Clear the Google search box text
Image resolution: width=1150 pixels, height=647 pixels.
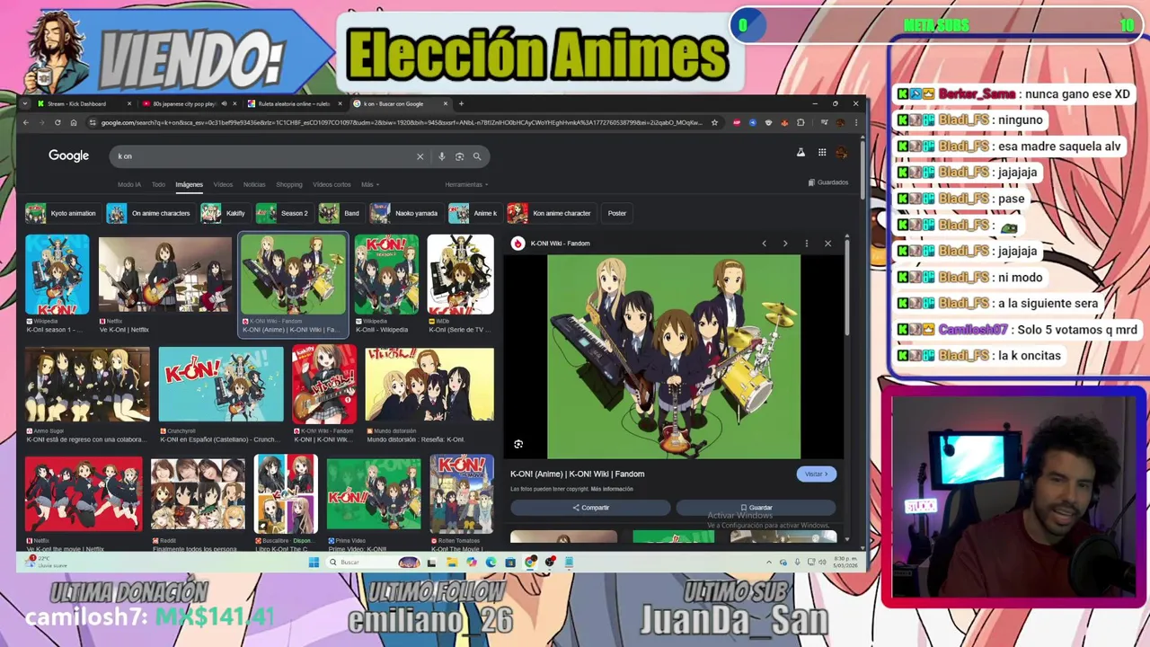coord(420,156)
